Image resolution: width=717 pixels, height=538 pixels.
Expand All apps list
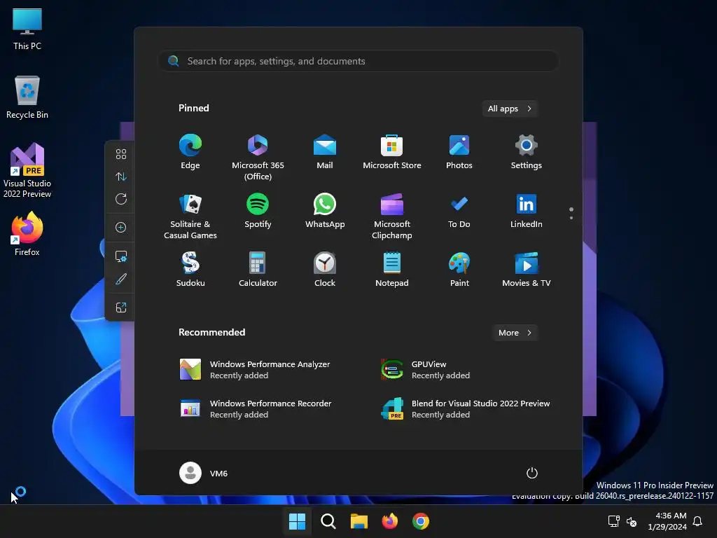point(510,109)
